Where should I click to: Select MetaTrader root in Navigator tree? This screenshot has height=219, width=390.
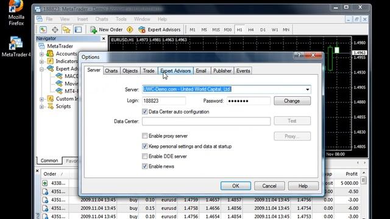click(60, 46)
